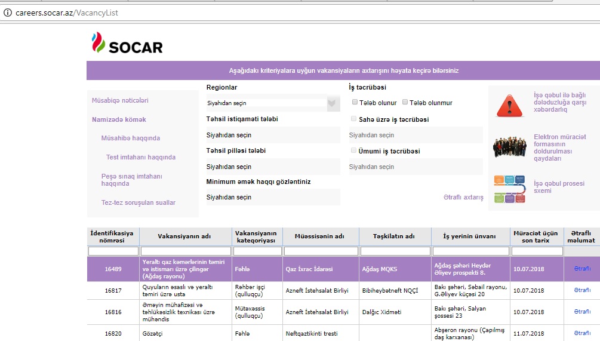Open selector under Ümumi iş təcrübəsi
The height and width of the screenshot is (341, 600).
point(416,167)
